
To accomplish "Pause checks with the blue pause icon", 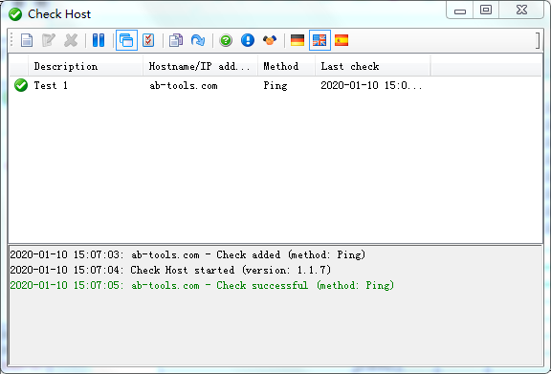I will (x=99, y=40).
